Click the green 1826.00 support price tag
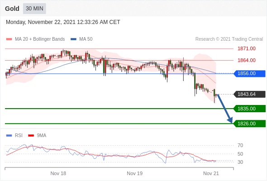The height and width of the screenshot is (181, 267). [249, 124]
